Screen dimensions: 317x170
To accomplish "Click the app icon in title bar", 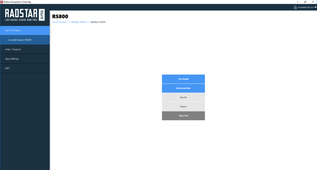I will pyautogui.click(x=2, y=2).
